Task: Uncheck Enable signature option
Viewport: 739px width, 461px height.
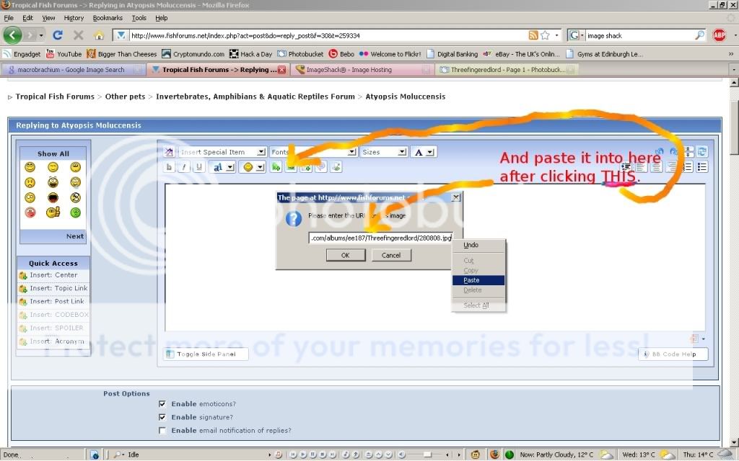Action: point(163,417)
